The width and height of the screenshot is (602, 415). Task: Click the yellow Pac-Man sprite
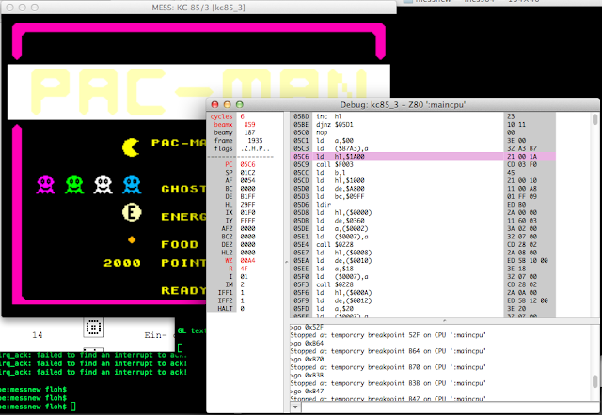(131, 147)
